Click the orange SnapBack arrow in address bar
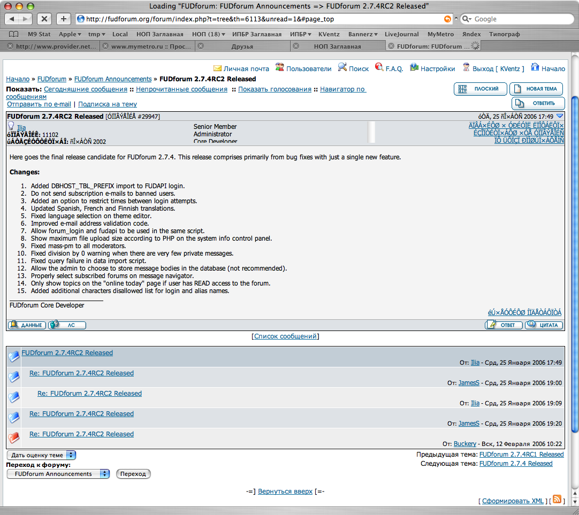 [x=447, y=19]
